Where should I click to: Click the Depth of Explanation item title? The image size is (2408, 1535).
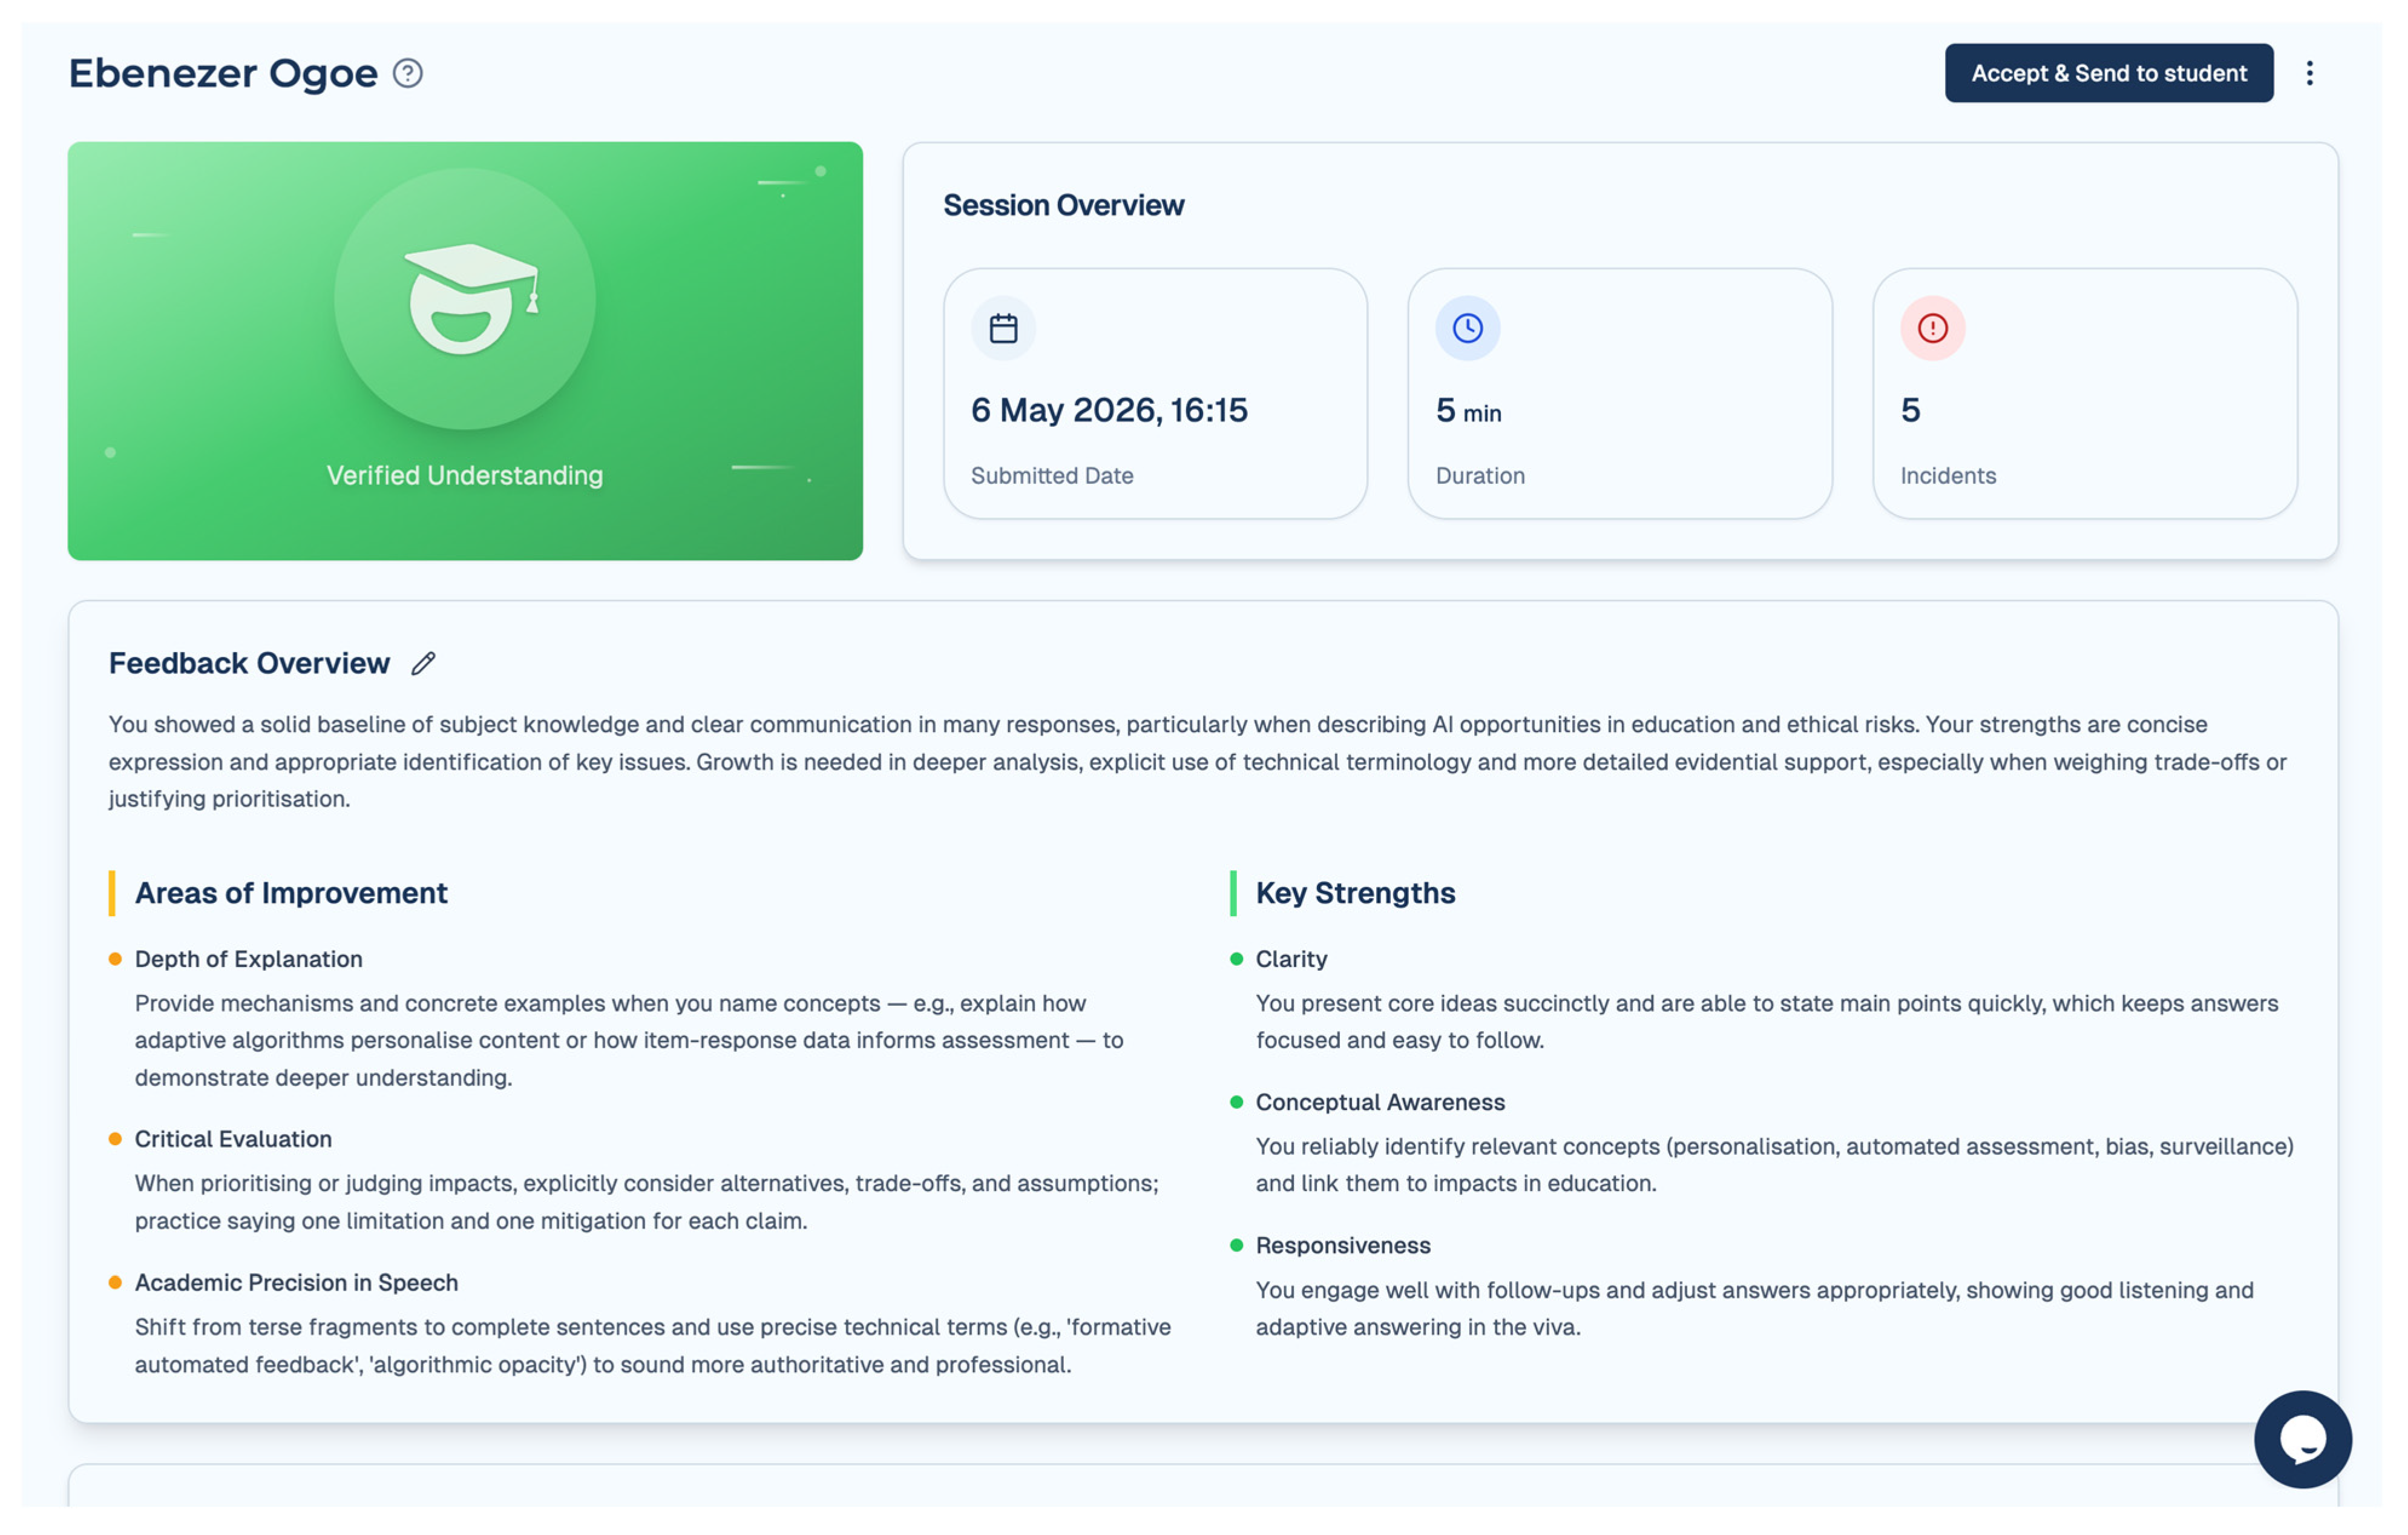pyautogui.click(x=249, y=959)
